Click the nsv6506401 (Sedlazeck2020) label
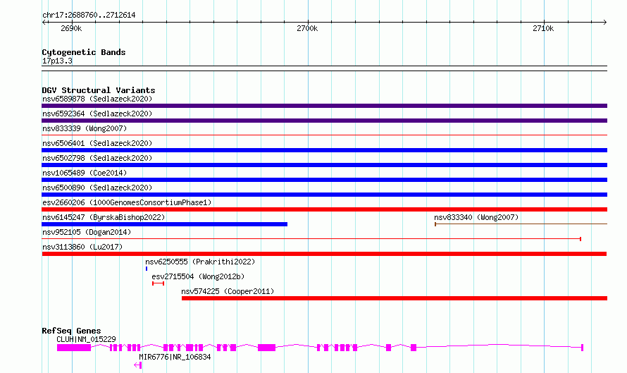Viewport: 627px width, 373px height. 97,143
